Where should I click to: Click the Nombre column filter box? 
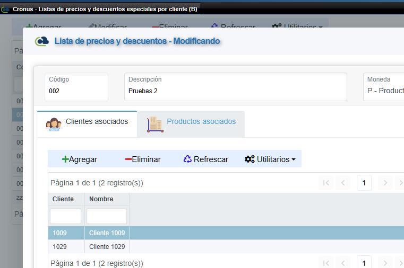point(106,216)
